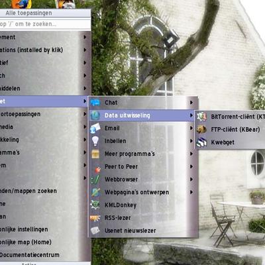The width and height of the screenshot is (265, 265).
Task: Click the Data uitwisseling globe icon
Action: tap(95, 115)
